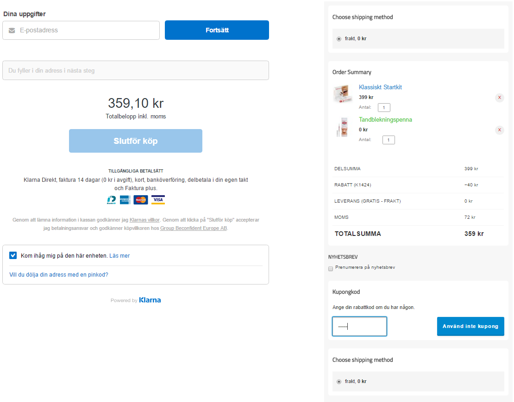This screenshot has width=514, height=402.
Task: Click the Klassiskt Startkit quantity box
Action: pyautogui.click(x=384, y=108)
